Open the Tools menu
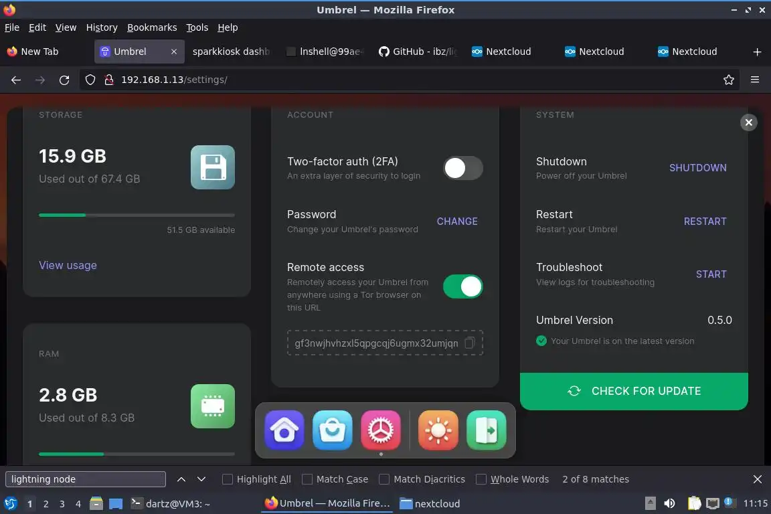Viewport: 771px width, 514px height. point(197,27)
